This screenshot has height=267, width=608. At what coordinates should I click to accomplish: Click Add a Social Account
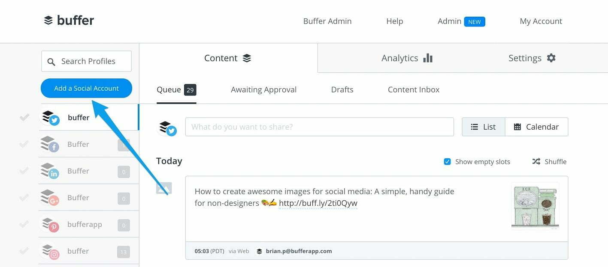click(x=86, y=88)
